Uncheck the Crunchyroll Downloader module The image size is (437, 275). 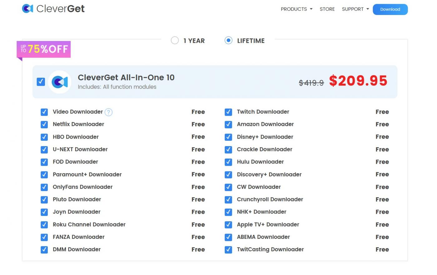point(228,199)
